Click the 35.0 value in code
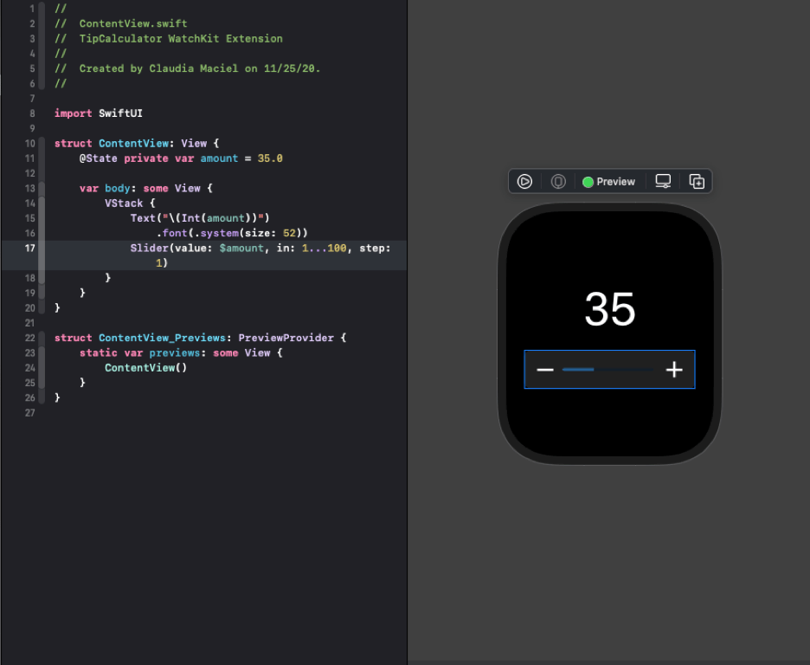This screenshot has width=810, height=665. [270, 158]
